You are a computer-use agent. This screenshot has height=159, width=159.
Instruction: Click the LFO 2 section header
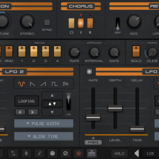tap(14, 72)
